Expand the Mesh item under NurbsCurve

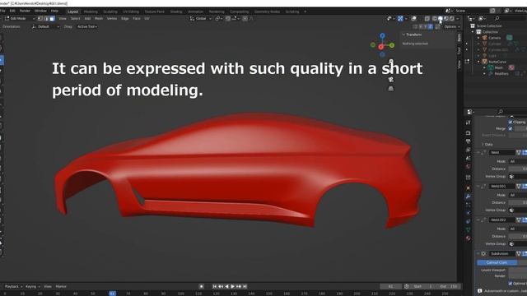pyautogui.click(x=485, y=67)
